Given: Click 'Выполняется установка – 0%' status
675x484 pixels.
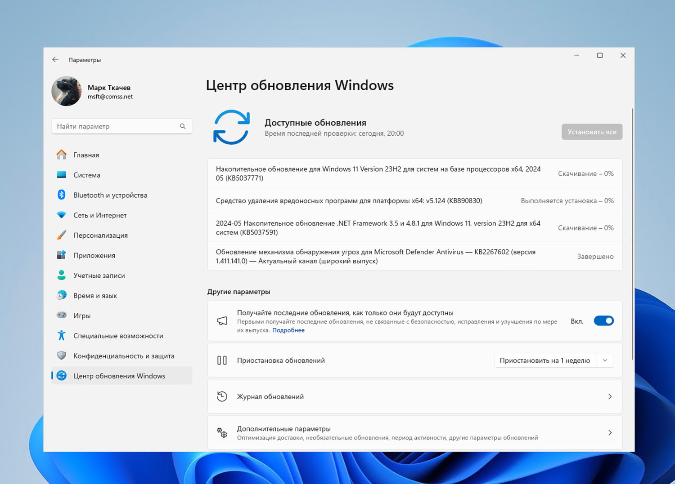Looking at the screenshot, I should [x=567, y=201].
